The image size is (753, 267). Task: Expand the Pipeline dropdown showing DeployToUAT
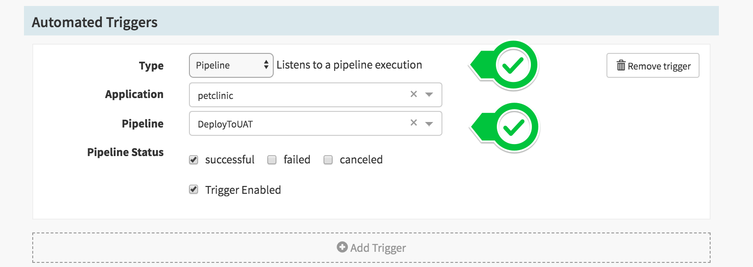pyautogui.click(x=300, y=123)
